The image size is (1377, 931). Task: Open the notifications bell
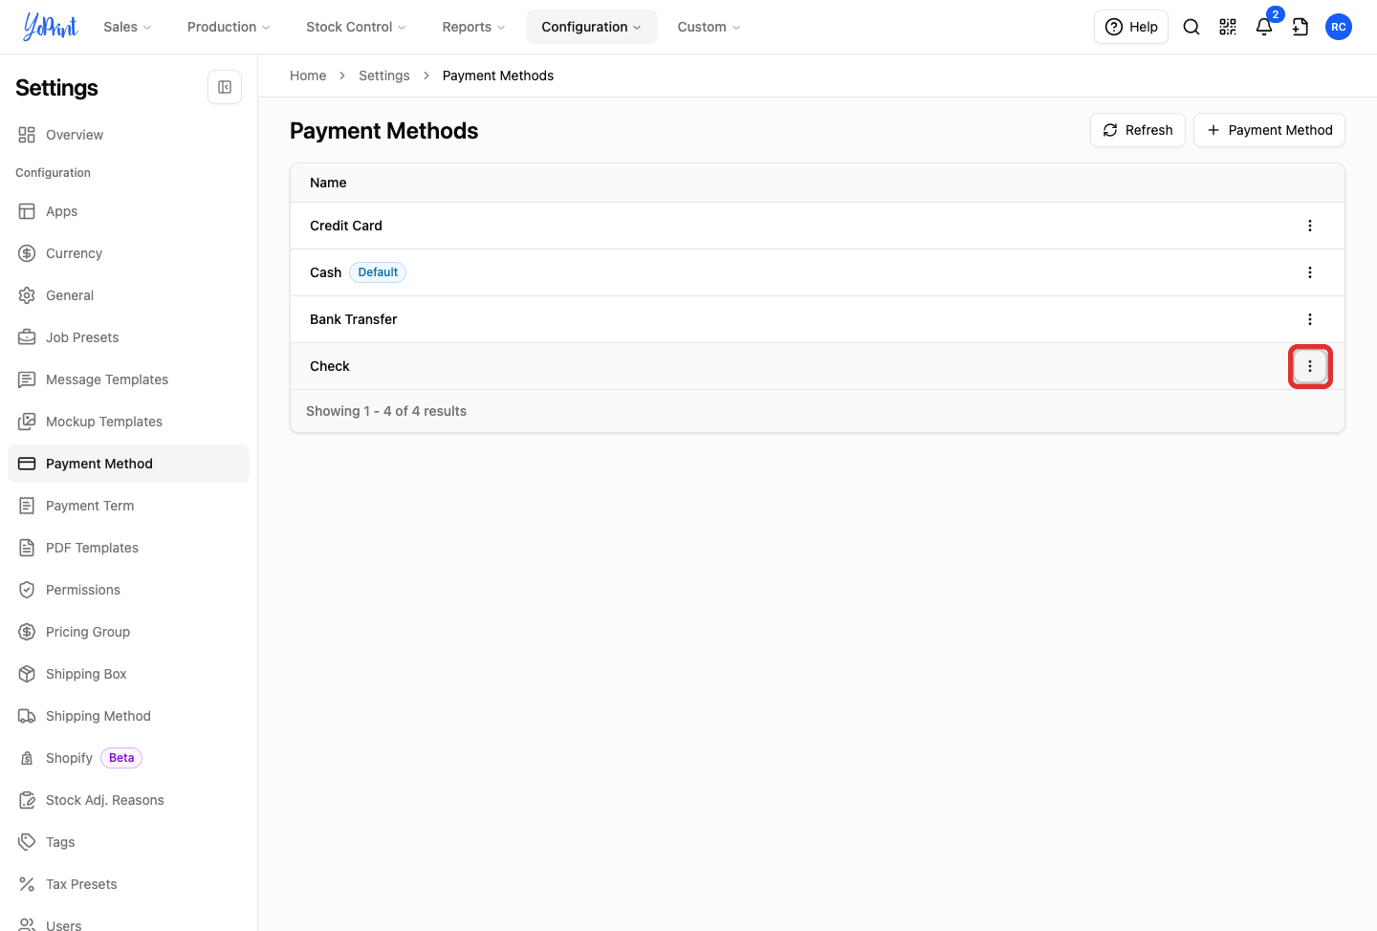coord(1264,27)
